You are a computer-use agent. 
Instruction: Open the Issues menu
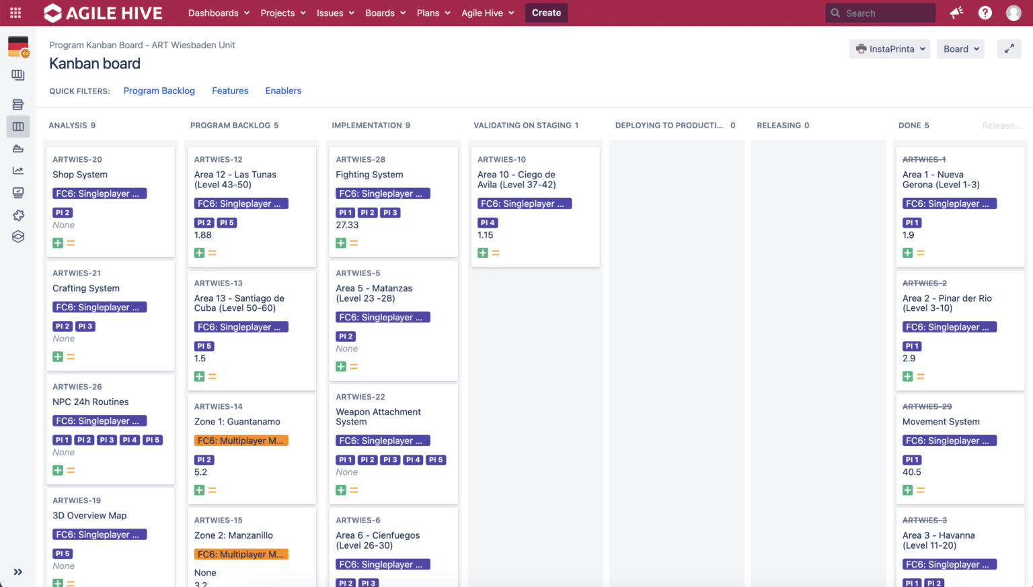point(336,13)
